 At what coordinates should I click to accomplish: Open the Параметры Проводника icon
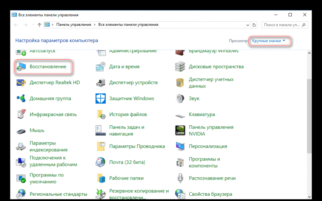click(101, 146)
